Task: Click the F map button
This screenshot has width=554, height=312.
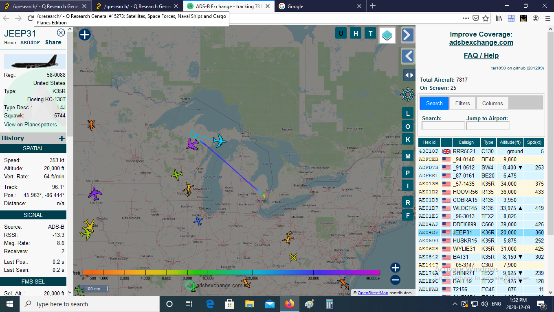Action: (408, 215)
